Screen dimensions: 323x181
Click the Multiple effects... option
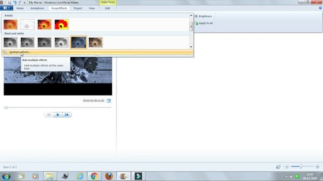[x=97, y=52]
